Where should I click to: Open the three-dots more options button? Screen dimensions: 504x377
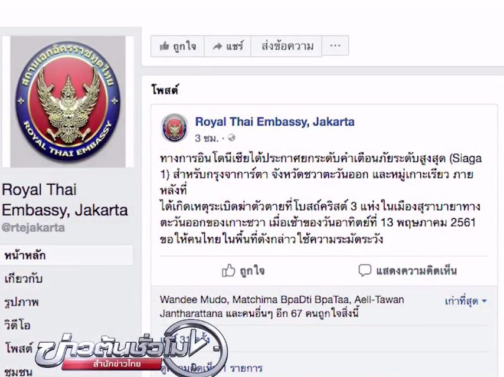pyautogui.click(x=335, y=45)
